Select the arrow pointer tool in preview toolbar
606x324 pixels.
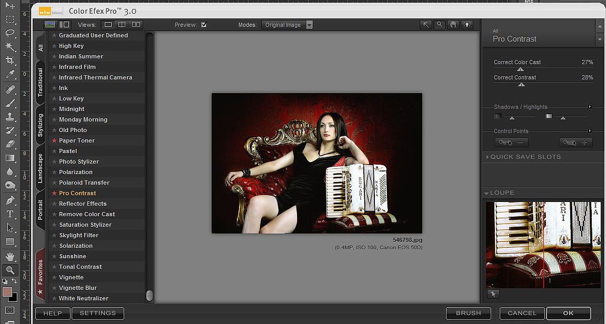(426, 25)
